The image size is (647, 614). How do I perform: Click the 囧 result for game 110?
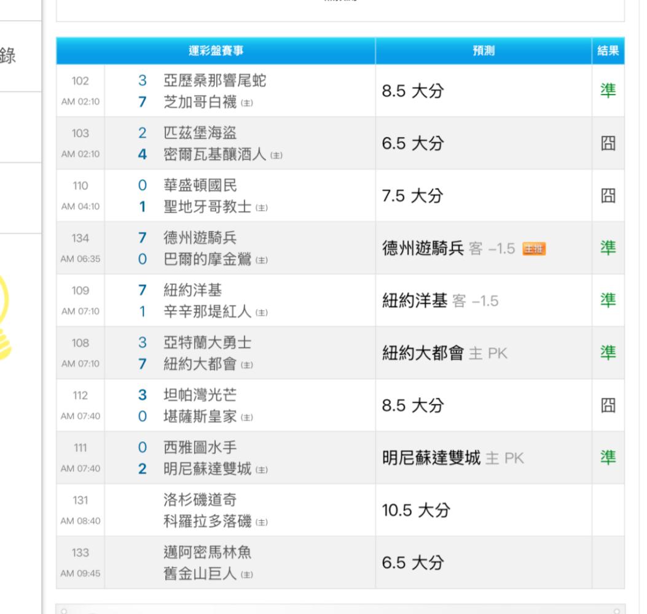coord(608,195)
